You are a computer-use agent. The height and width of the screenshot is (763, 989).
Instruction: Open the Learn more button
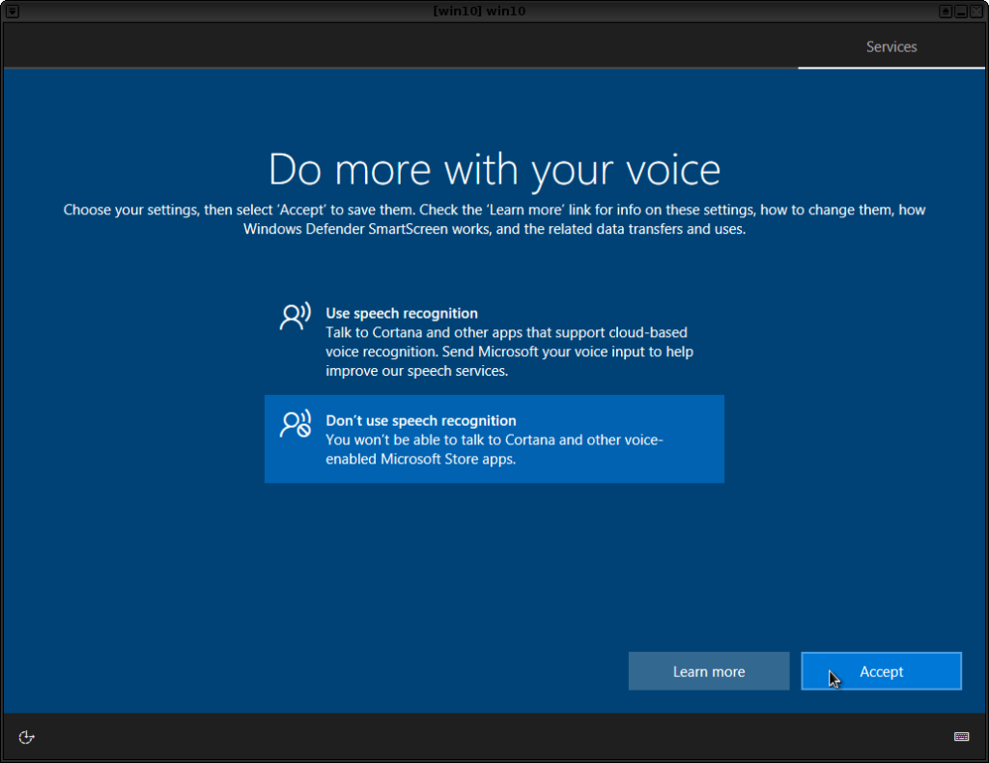coord(709,671)
